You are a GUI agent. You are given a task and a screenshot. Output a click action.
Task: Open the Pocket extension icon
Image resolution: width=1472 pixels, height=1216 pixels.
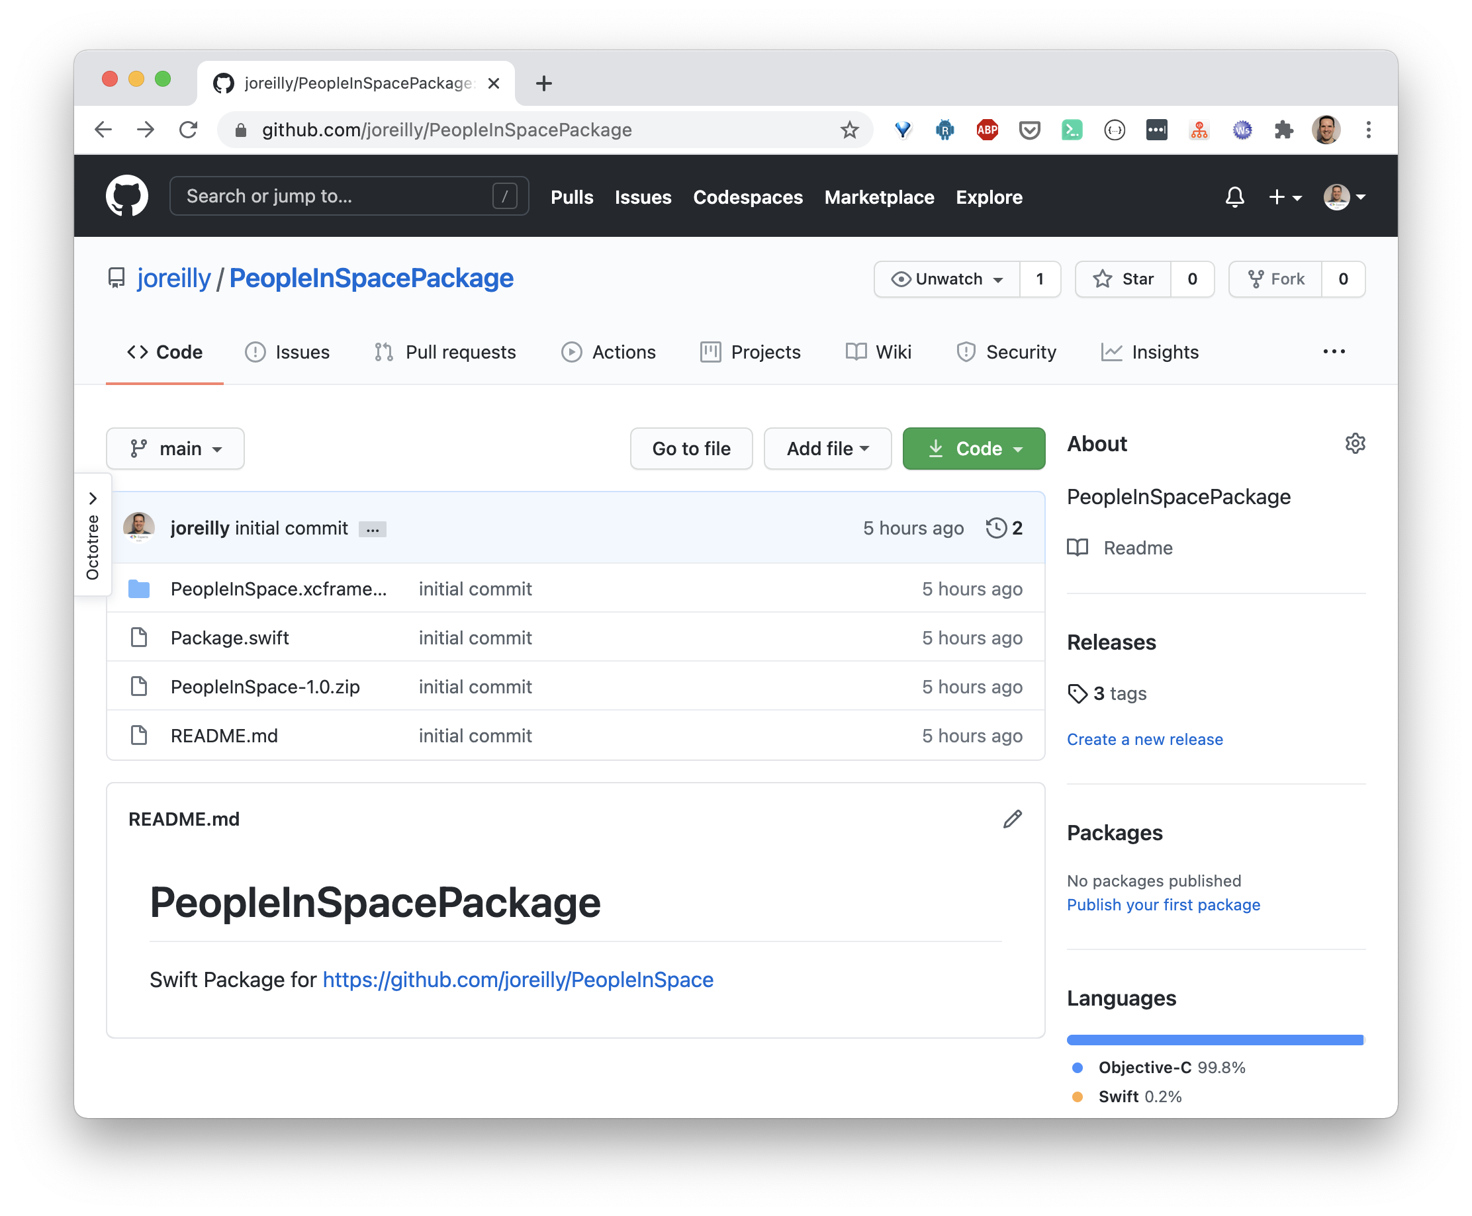coord(1029,130)
